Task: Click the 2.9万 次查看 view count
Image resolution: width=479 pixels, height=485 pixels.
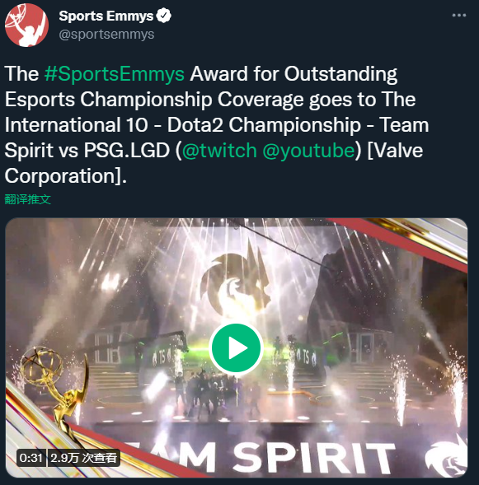Action: (83, 458)
